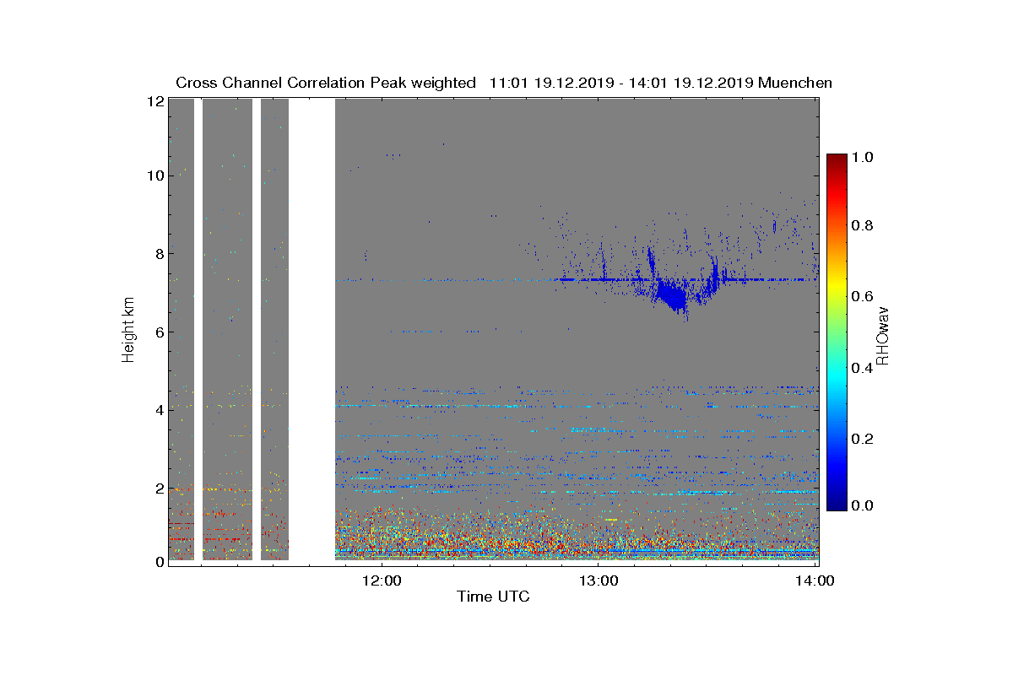Screen dimensions: 1013x675
Task: Click the height tick label 4
Action: [159, 409]
